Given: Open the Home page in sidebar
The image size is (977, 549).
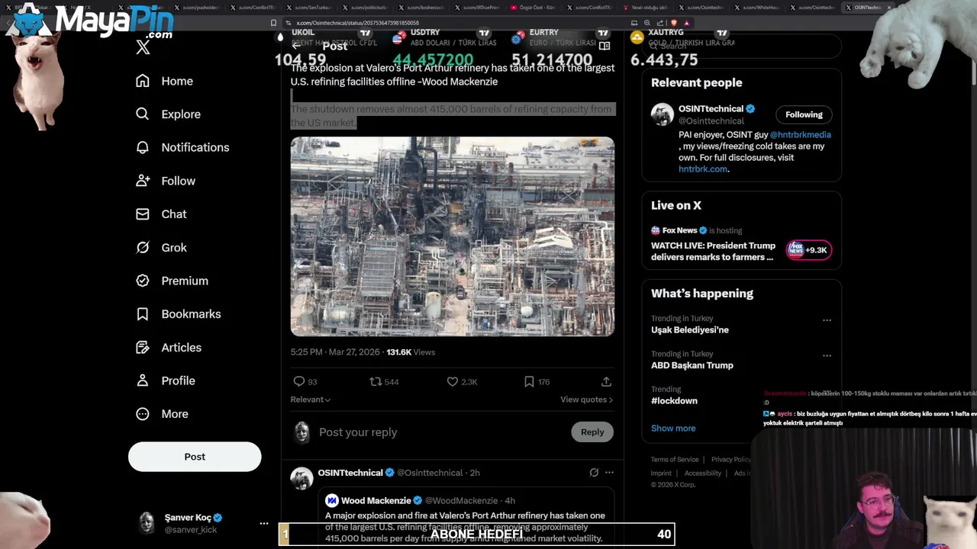Looking at the screenshot, I should tap(164, 81).
